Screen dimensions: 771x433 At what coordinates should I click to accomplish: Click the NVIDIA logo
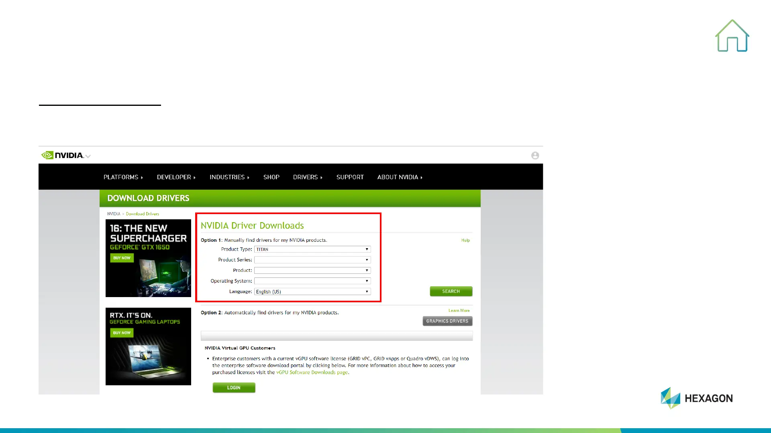63,155
